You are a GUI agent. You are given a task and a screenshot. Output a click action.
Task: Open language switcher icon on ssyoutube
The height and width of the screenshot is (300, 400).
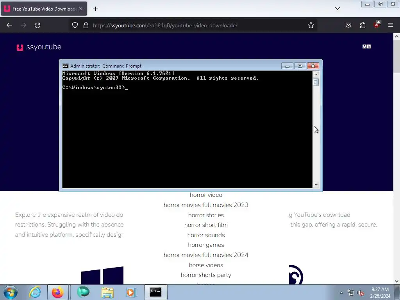tap(366, 46)
